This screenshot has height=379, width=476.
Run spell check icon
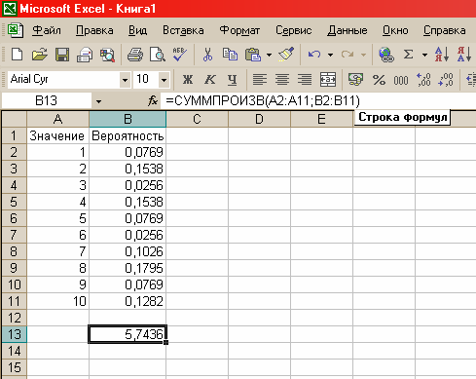pos(179,55)
